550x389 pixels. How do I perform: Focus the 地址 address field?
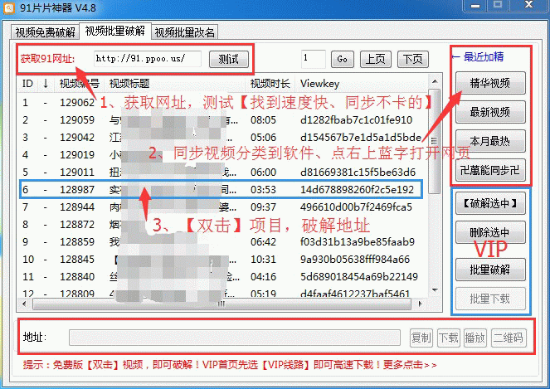(235, 338)
